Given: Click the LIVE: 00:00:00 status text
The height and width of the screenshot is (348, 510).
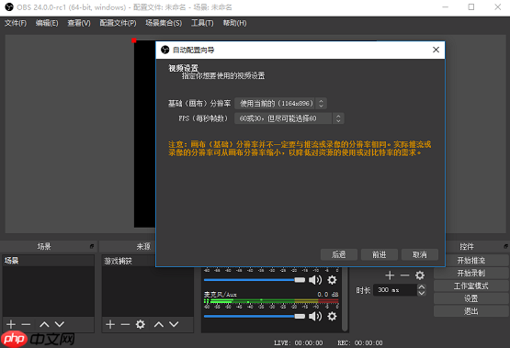Looking at the screenshot, I should pyautogui.click(x=299, y=343).
